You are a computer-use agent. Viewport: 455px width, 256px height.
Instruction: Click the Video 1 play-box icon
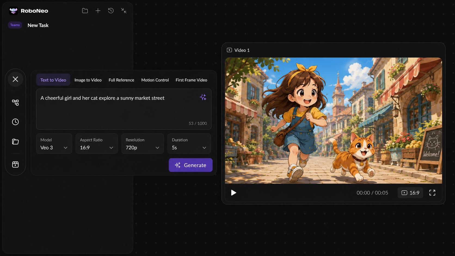(229, 50)
